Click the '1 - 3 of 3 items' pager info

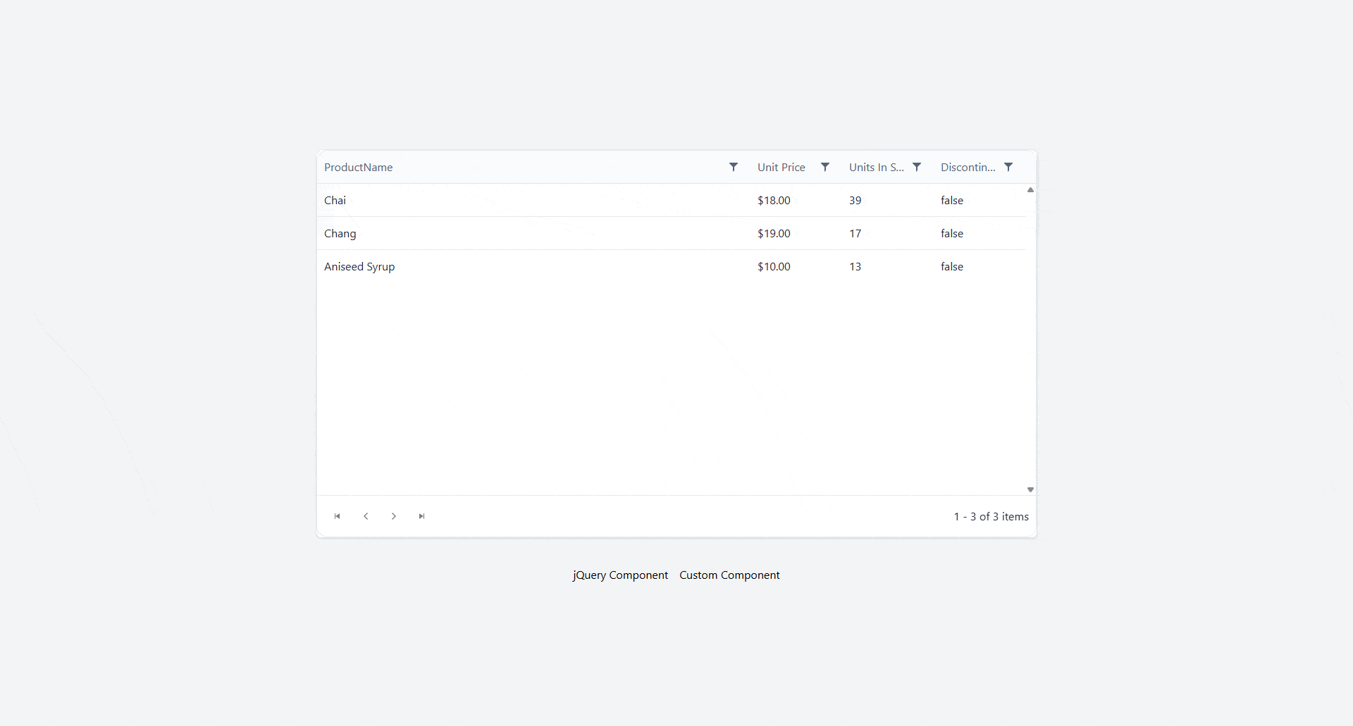991,516
